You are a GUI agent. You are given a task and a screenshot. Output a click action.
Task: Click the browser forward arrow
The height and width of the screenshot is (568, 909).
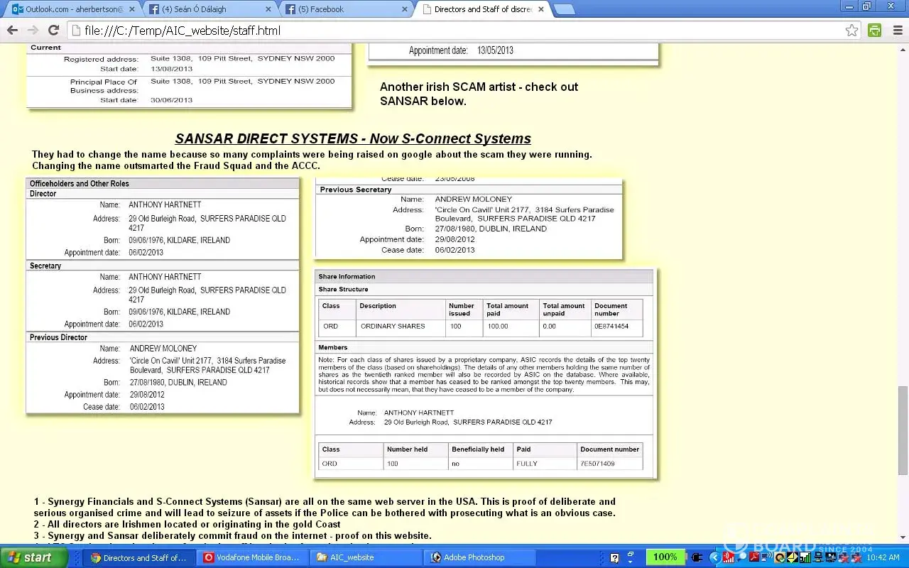[33, 31]
